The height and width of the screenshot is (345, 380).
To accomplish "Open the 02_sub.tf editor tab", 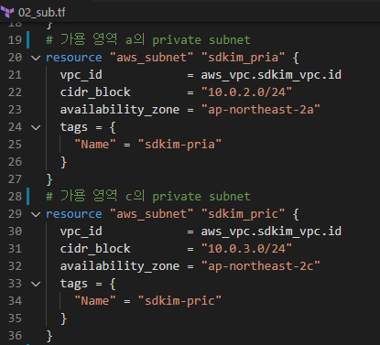I will (x=33, y=12).
